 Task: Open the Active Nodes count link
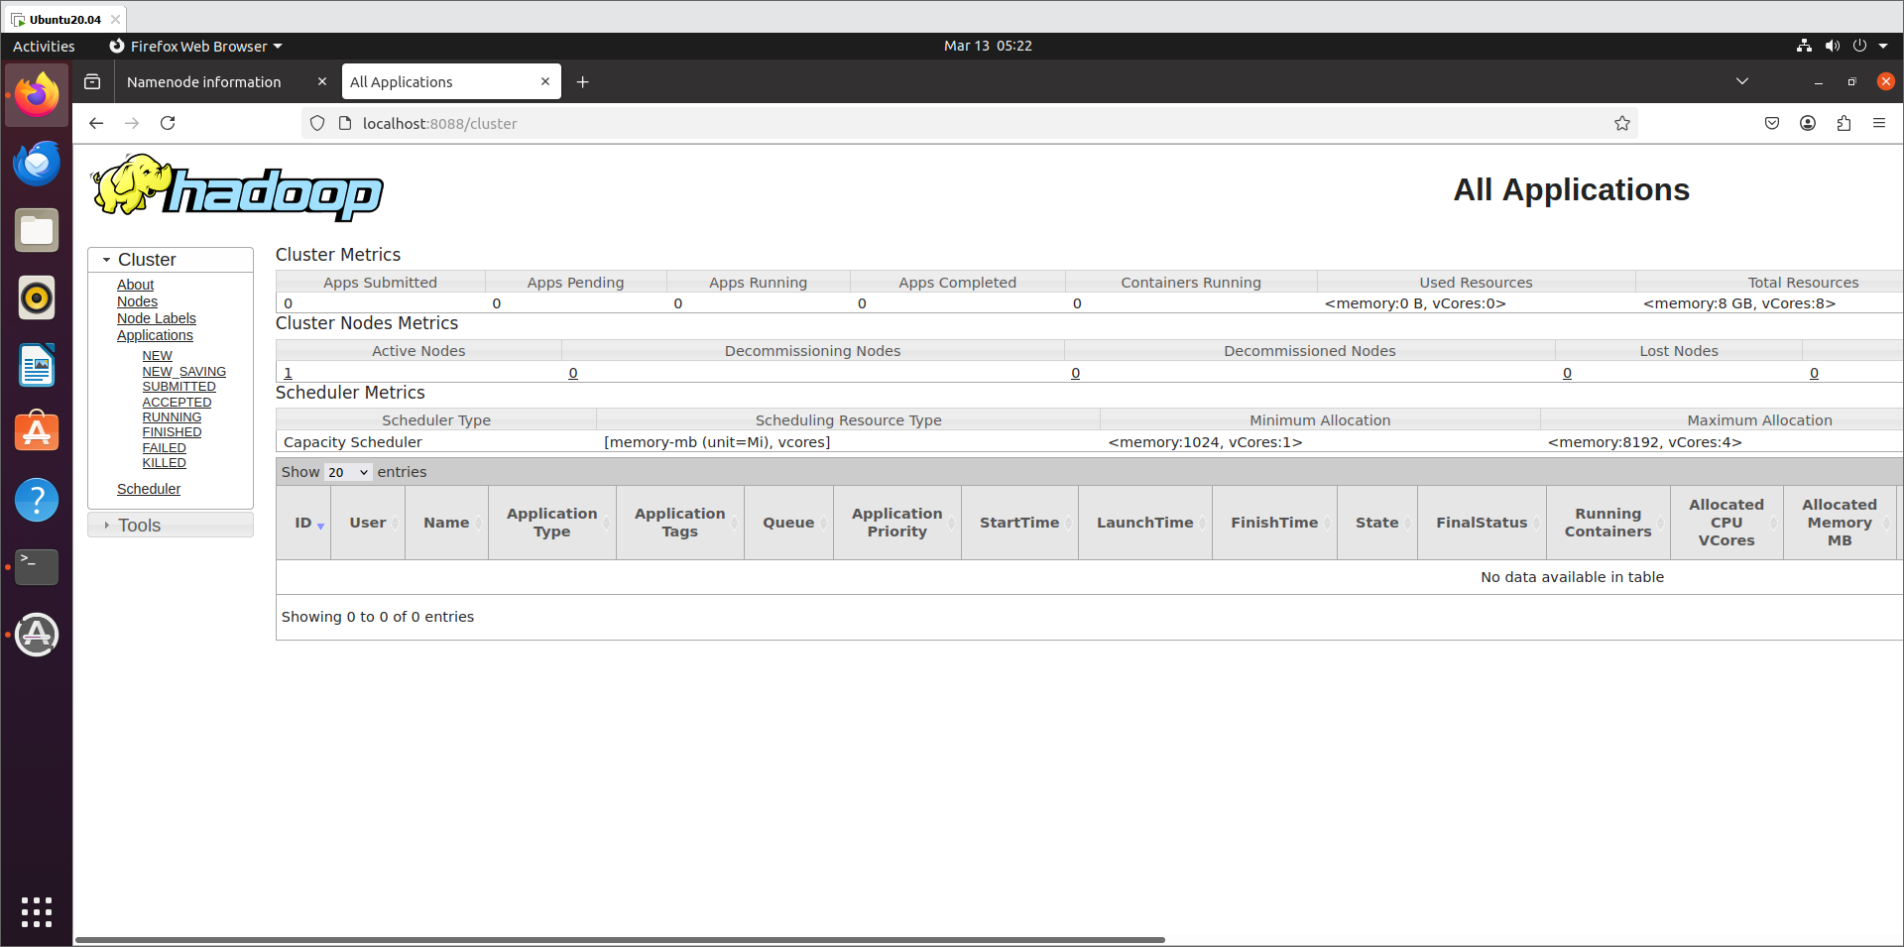tap(288, 373)
